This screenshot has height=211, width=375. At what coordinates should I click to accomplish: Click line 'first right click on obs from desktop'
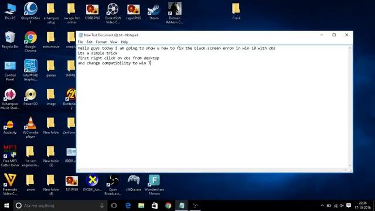point(118,58)
